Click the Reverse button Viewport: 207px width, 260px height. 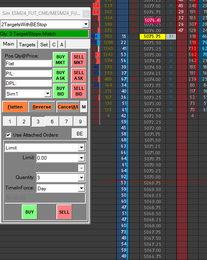(42, 107)
